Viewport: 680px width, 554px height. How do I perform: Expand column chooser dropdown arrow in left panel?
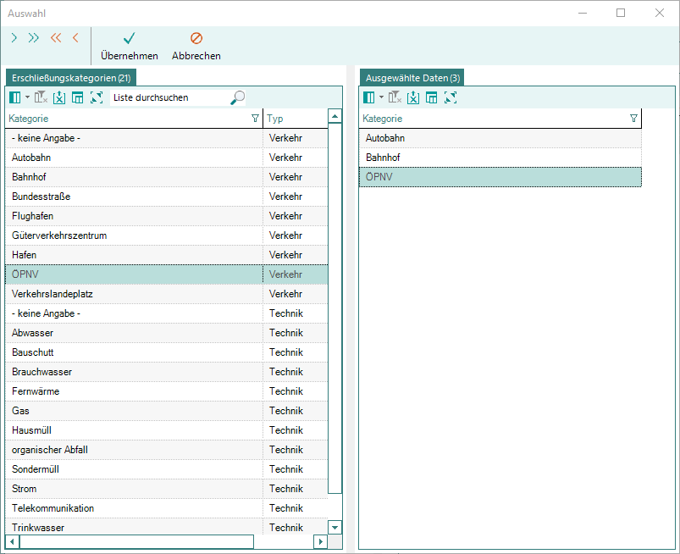click(x=27, y=97)
